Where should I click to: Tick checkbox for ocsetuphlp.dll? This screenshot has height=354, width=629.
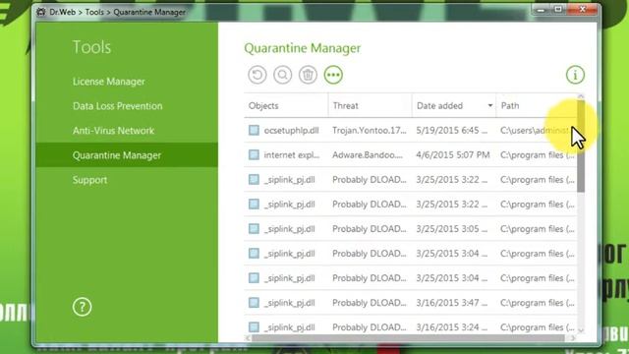tap(254, 130)
